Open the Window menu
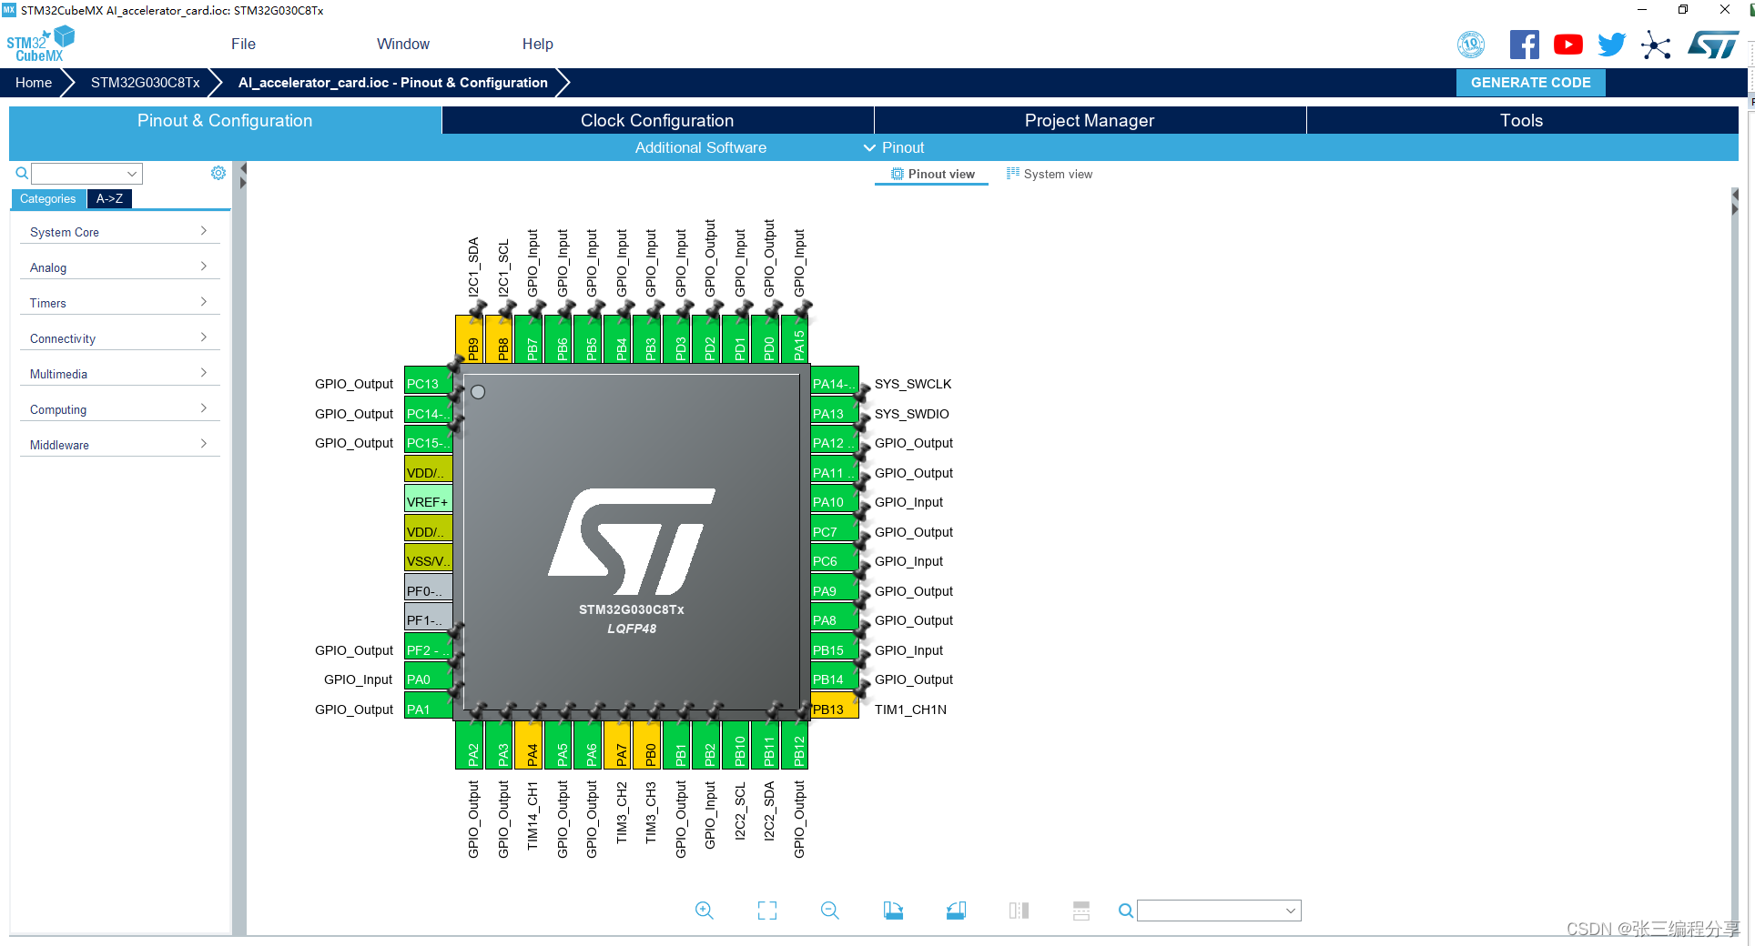 [x=403, y=44]
